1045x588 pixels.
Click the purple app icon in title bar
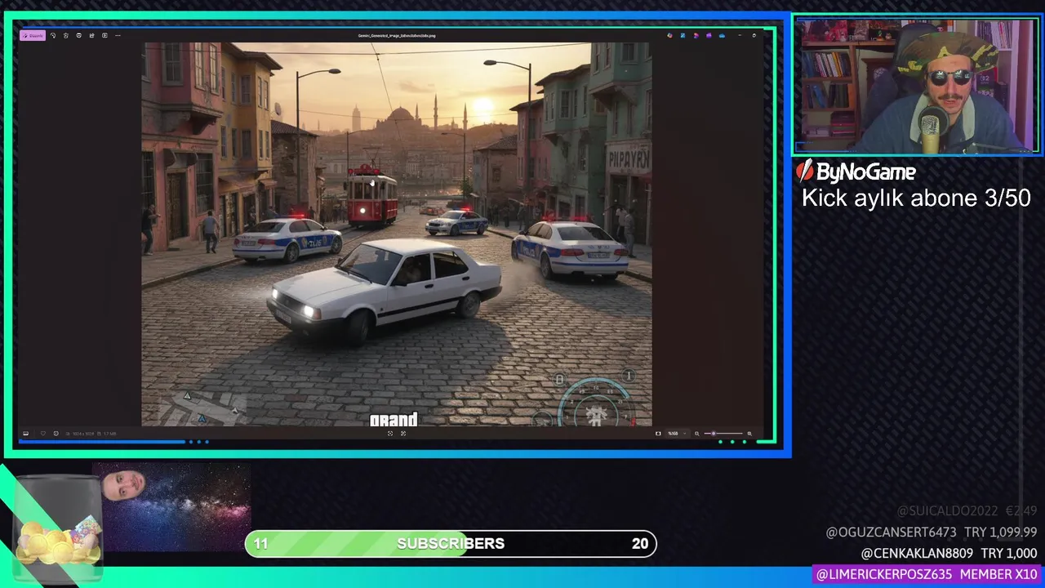coord(709,35)
